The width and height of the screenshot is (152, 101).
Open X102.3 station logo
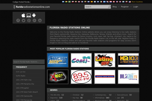[58, 77]
